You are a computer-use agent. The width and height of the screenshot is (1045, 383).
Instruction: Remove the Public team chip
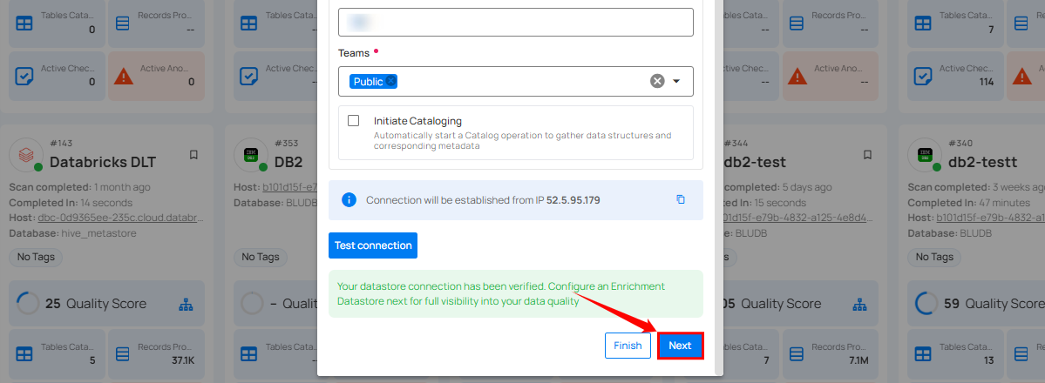point(391,81)
